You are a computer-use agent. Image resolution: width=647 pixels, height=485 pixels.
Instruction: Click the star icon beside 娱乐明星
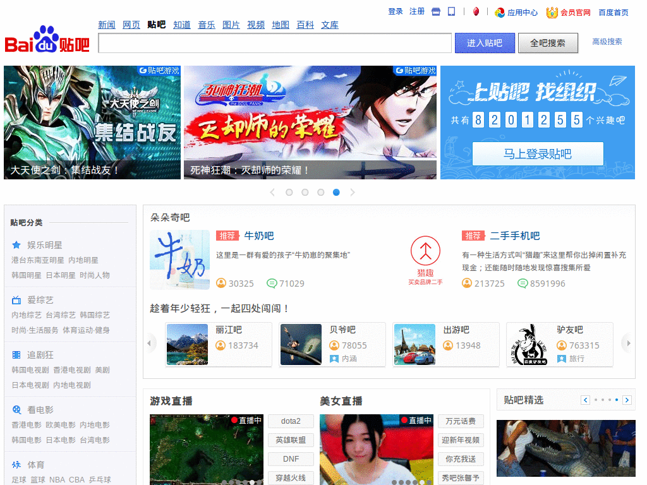[x=16, y=245]
